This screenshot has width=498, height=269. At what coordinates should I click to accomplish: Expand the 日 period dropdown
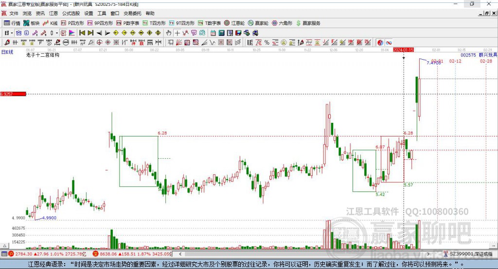(x=12, y=33)
